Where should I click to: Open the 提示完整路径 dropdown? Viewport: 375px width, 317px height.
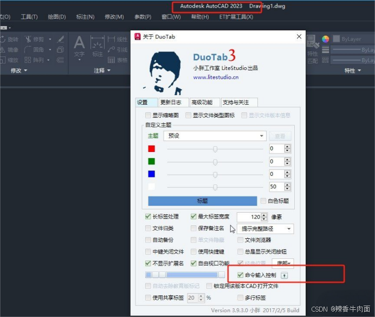click(x=265, y=229)
